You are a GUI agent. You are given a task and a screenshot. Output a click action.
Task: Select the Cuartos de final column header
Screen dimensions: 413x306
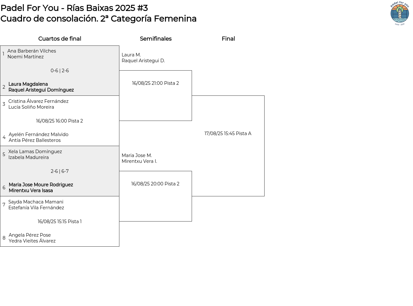pyautogui.click(x=60, y=39)
